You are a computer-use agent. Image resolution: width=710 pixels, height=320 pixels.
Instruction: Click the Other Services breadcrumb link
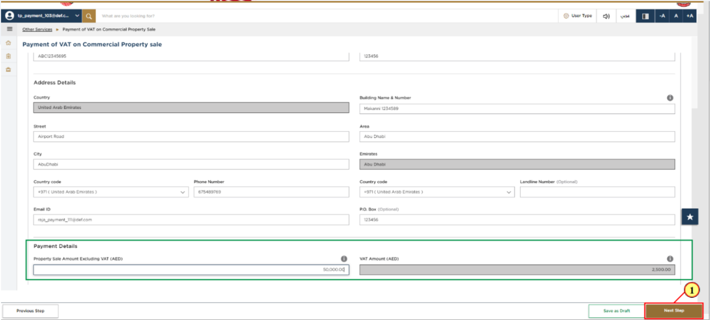click(37, 29)
